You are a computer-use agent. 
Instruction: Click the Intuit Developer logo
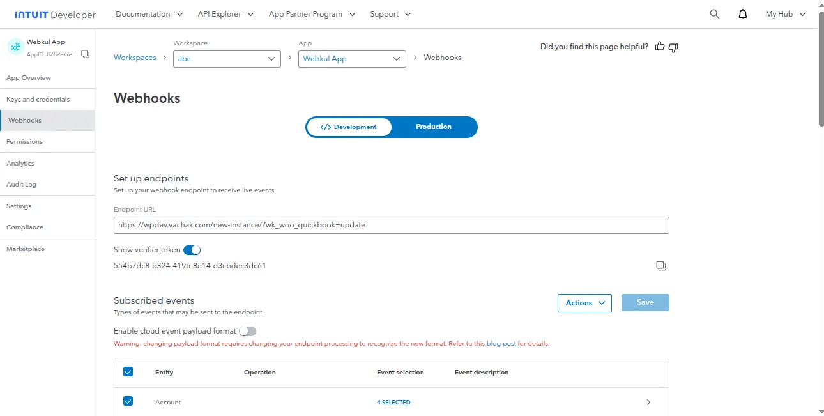[55, 14]
